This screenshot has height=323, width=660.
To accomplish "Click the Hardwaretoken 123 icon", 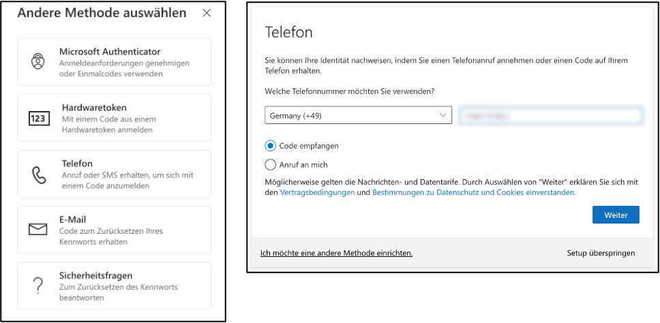I will click(x=39, y=118).
